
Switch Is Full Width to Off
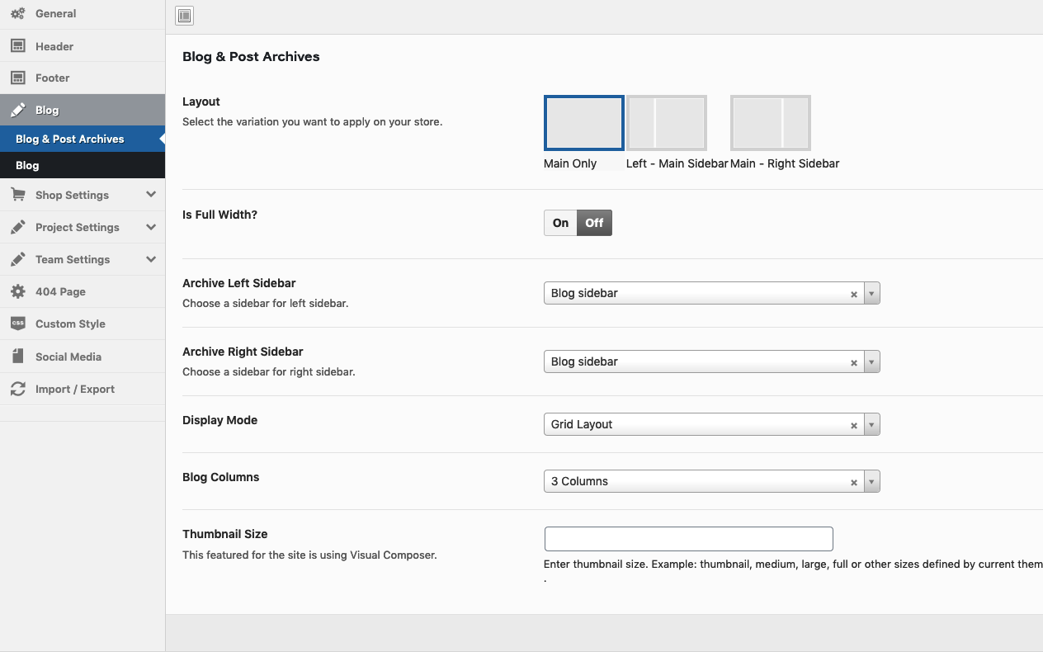pyautogui.click(x=594, y=223)
